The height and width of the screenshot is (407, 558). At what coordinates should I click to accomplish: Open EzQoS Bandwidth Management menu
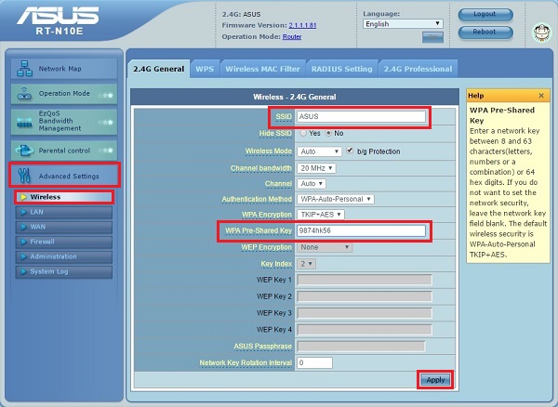point(64,122)
